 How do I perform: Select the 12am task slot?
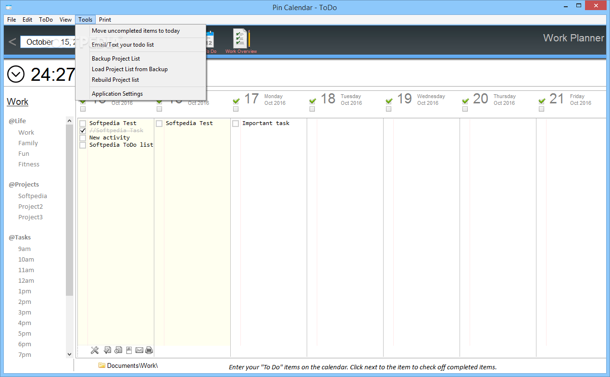26,281
